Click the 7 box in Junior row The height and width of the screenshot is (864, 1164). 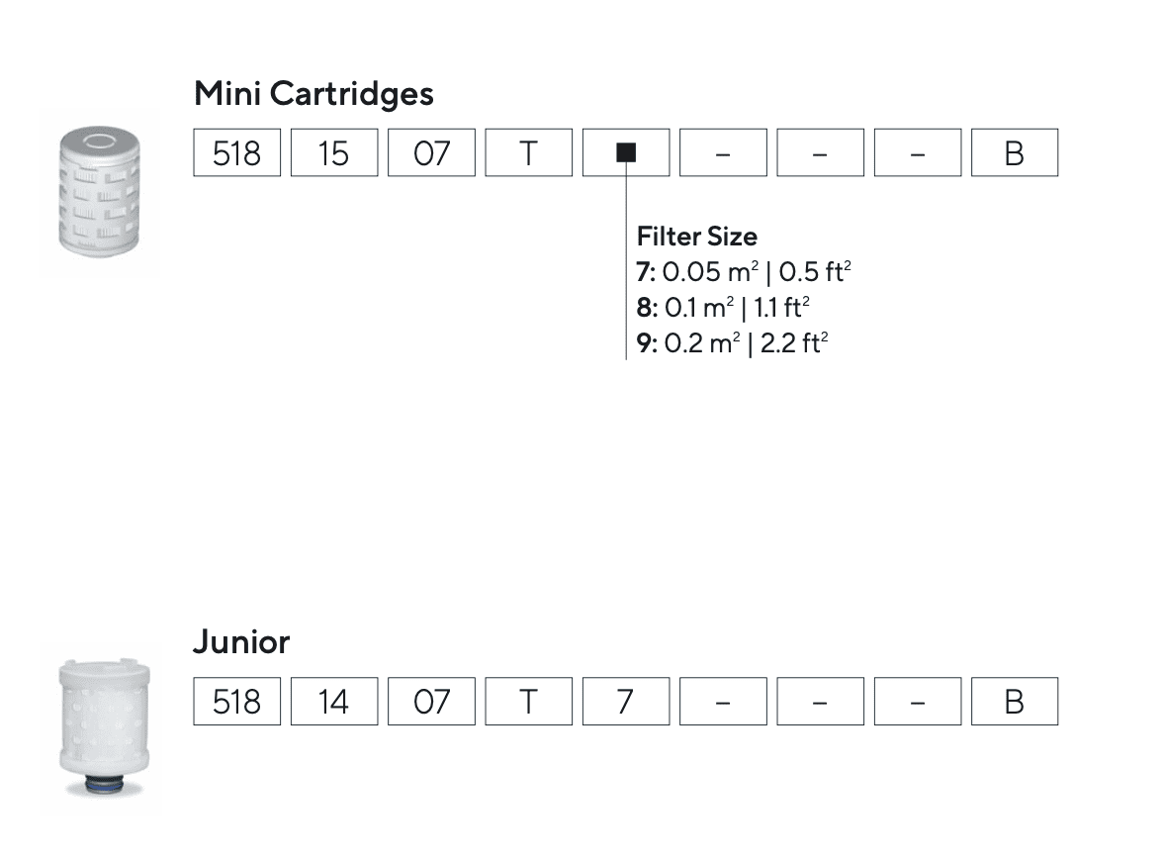[625, 701]
